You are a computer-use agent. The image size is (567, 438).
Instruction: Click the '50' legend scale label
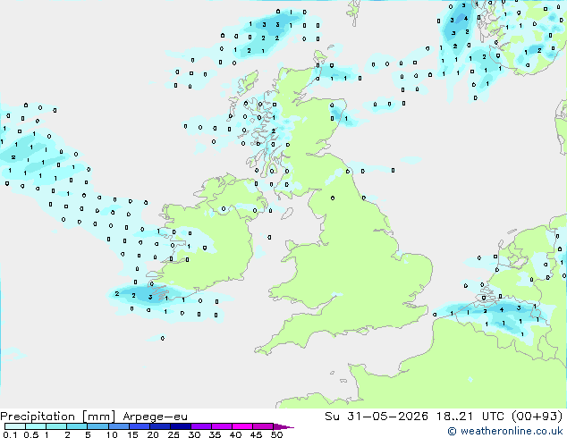pos(276,434)
